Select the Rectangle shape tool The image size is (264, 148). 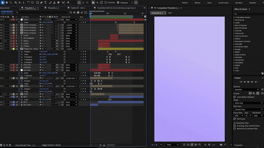pyautogui.click(x=37, y=3)
